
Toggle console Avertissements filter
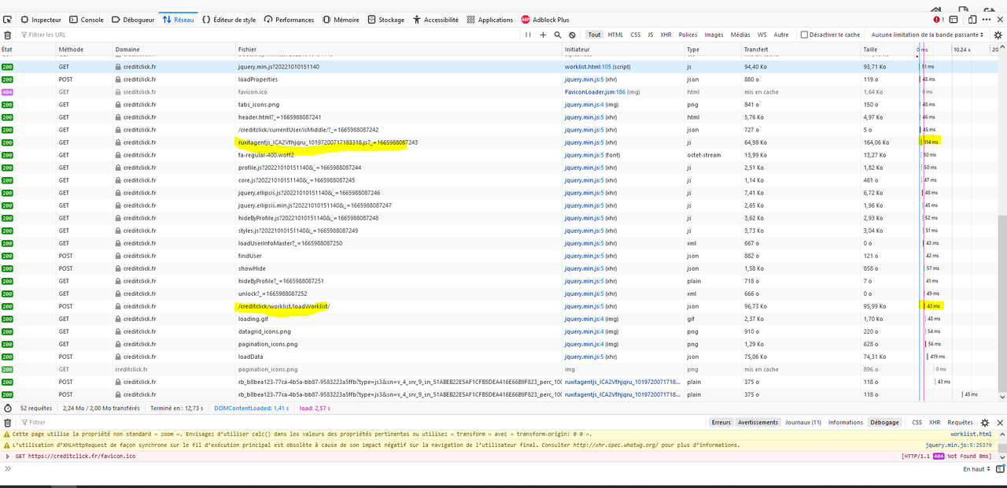point(758,423)
